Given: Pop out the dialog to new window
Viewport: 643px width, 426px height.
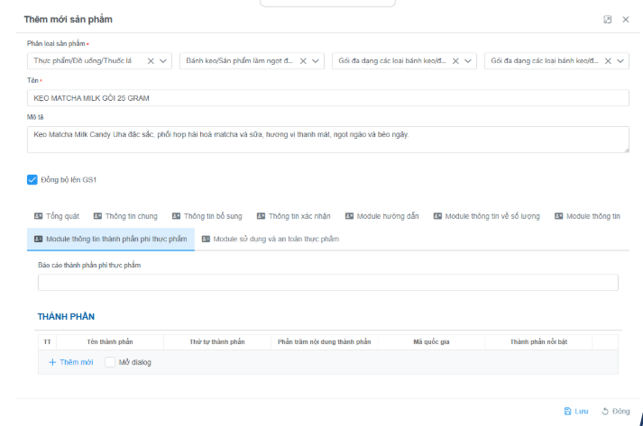Looking at the screenshot, I should point(608,19).
